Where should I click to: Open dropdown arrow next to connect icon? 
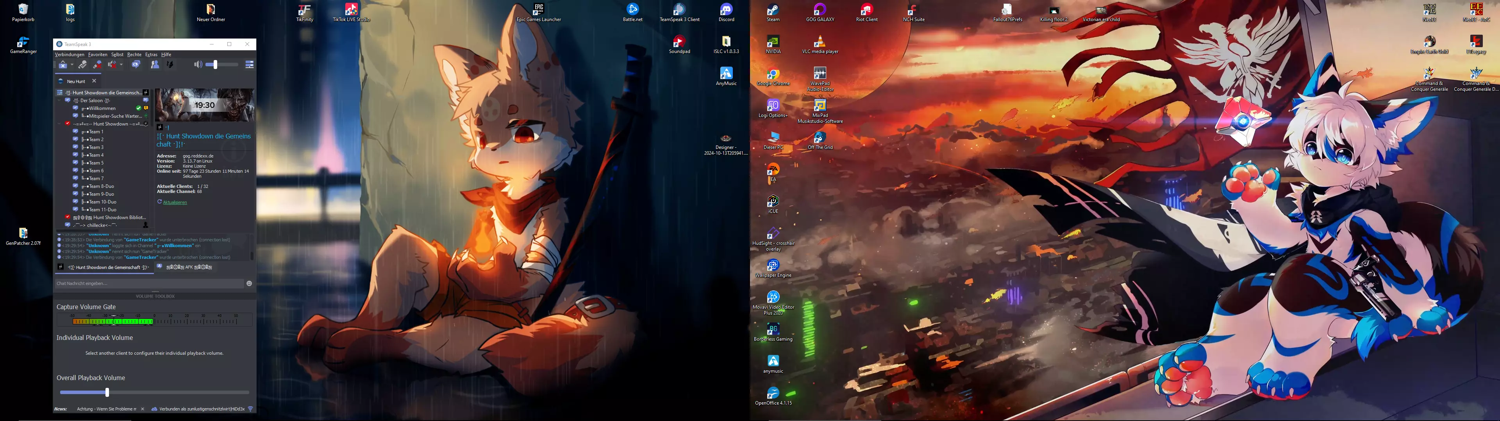72,65
